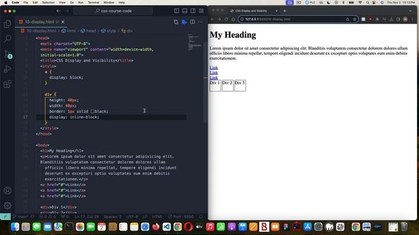Image resolution: width=419 pixels, height=235 pixels.
Task: Click the editor vertical scrollbar
Action: click(205, 83)
